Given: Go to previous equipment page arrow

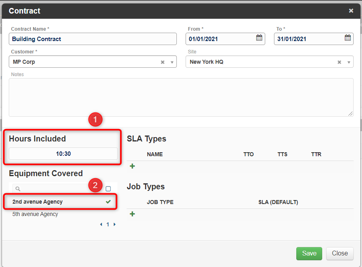Looking at the screenshot, I should point(101,224).
